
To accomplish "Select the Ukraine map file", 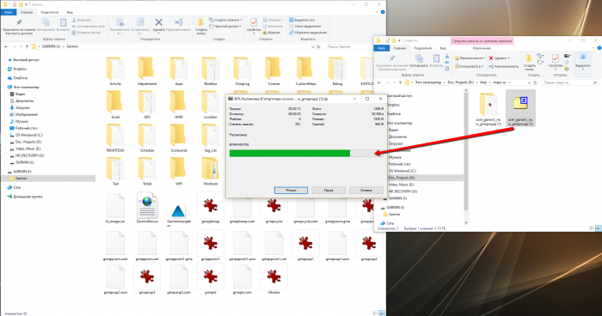I will (273, 279).
